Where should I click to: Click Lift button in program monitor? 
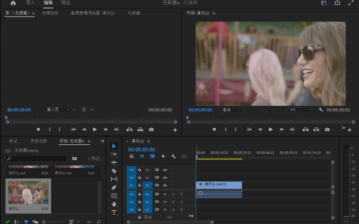pos(306,129)
